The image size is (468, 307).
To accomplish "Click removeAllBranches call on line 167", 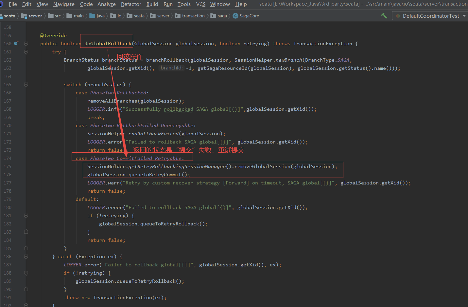I will tap(112, 101).
